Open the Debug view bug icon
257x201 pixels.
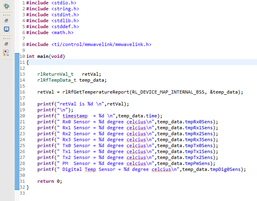6,6
